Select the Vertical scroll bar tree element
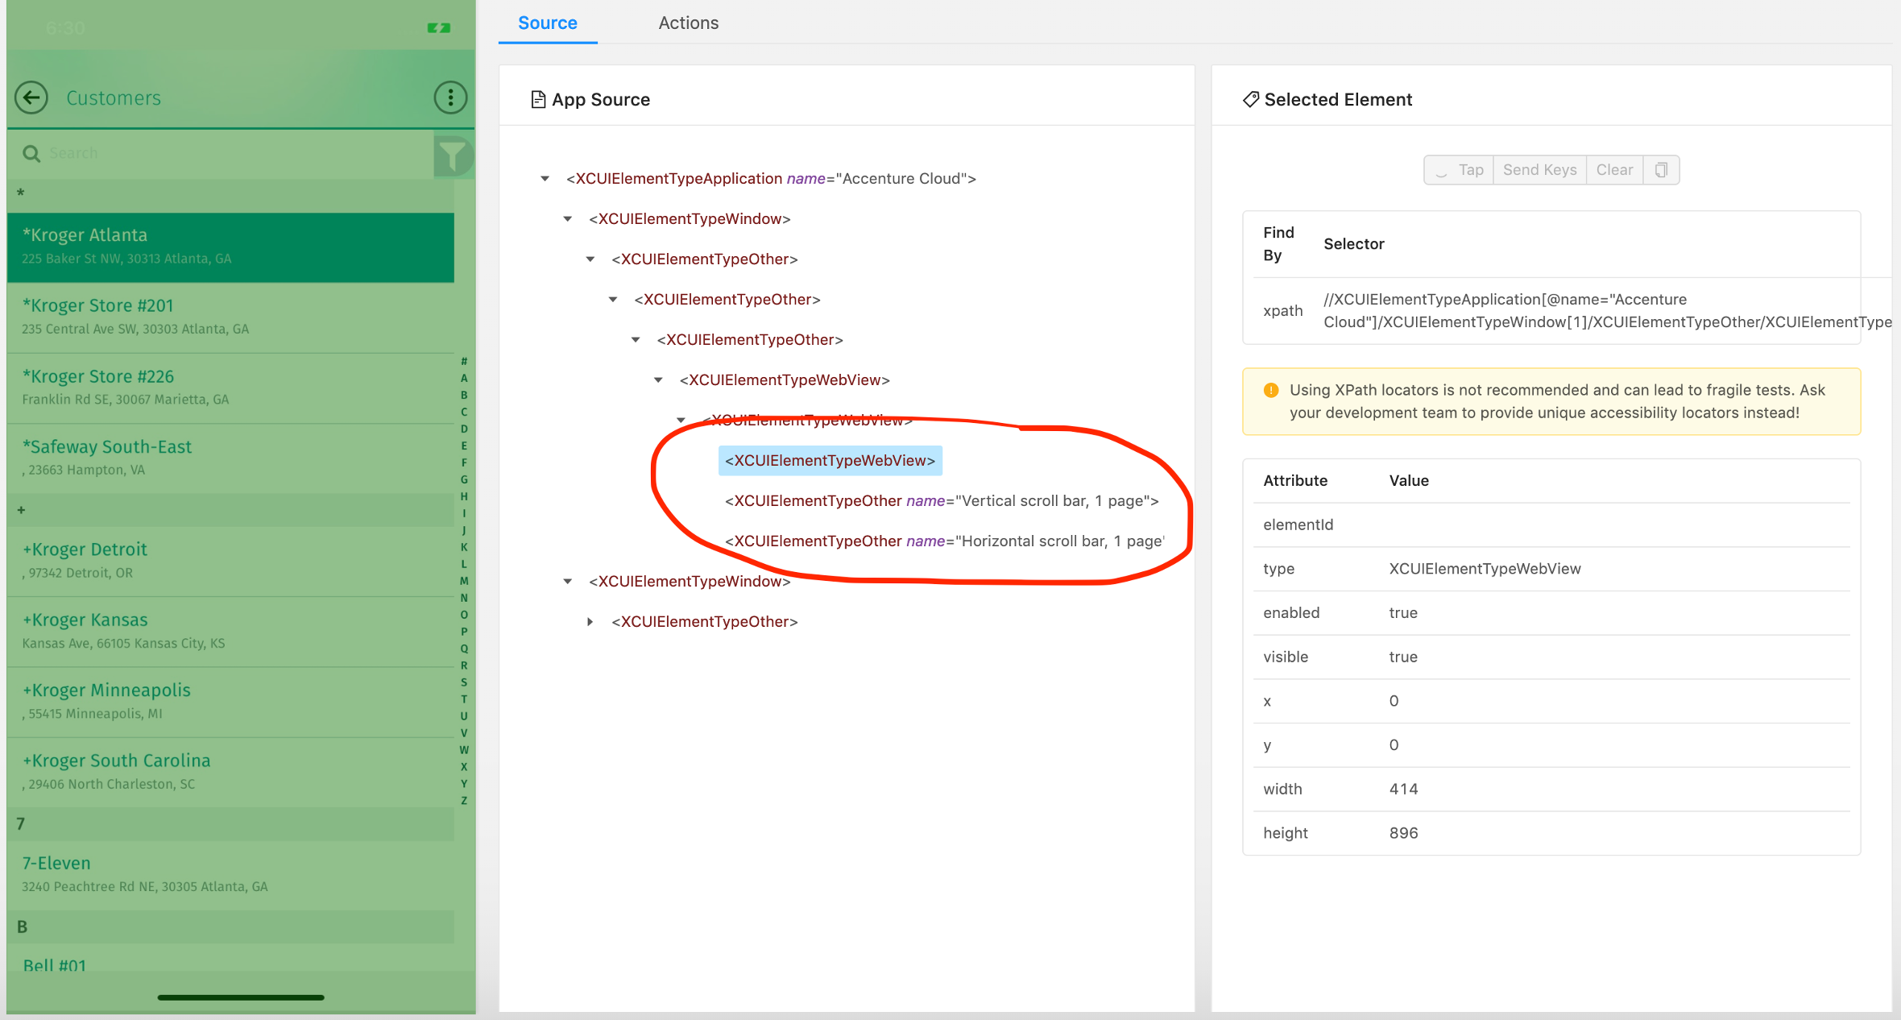The height and width of the screenshot is (1020, 1901). pos(941,501)
